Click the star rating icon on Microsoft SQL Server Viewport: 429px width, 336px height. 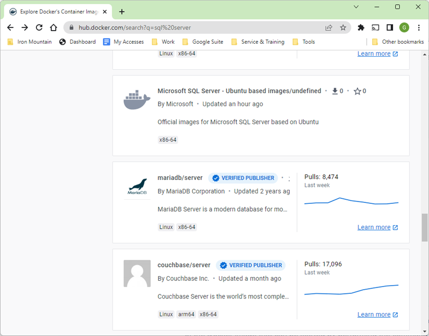pos(357,91)
